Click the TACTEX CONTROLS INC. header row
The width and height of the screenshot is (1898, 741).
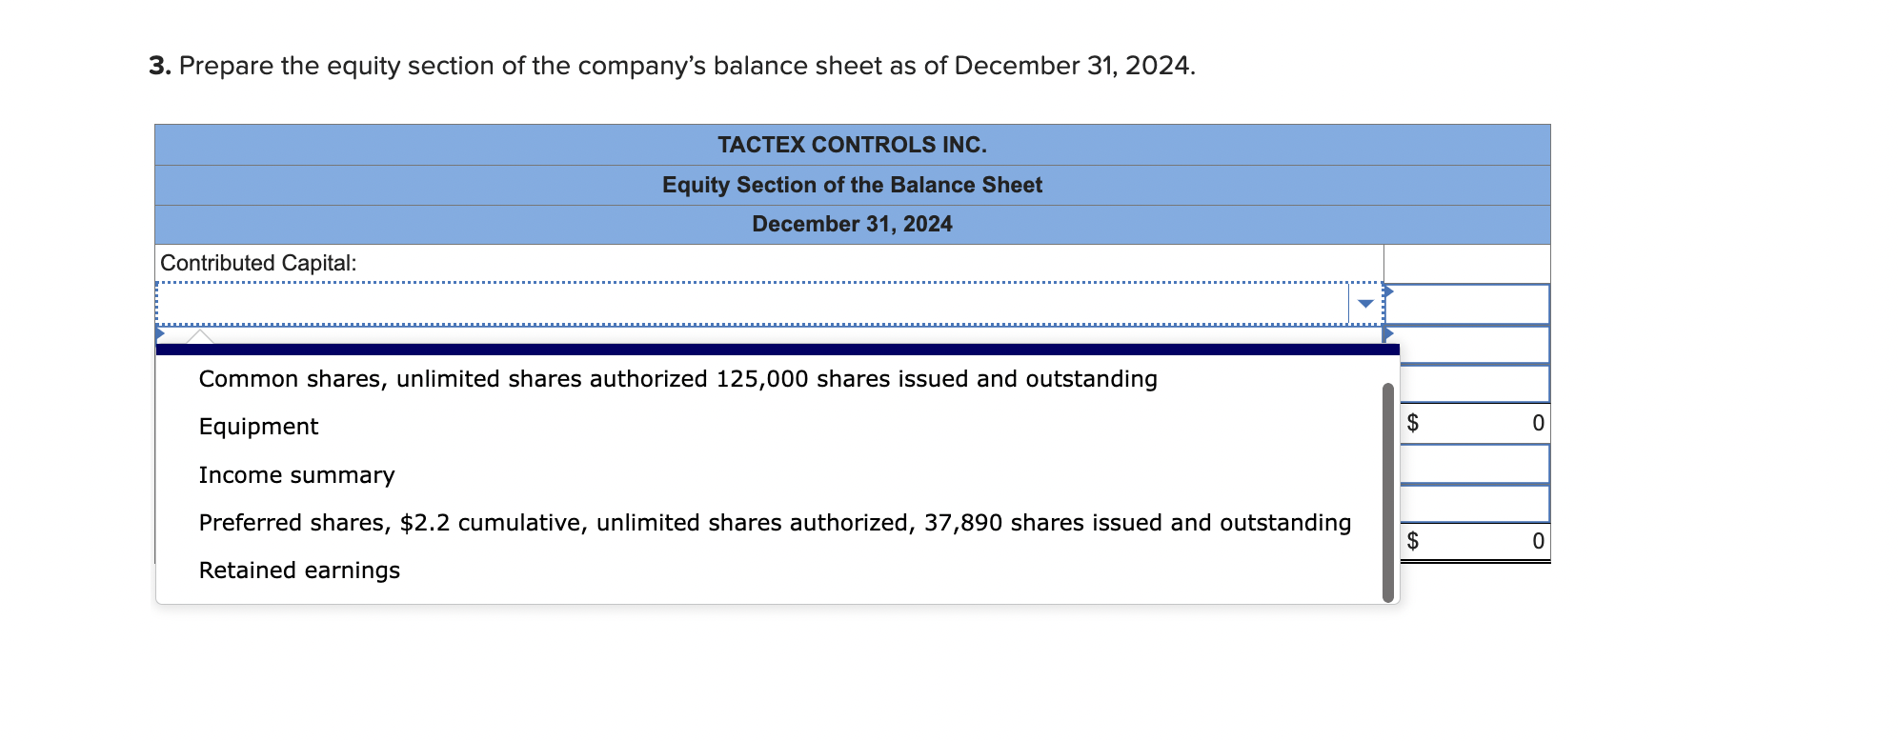[853, 145]
